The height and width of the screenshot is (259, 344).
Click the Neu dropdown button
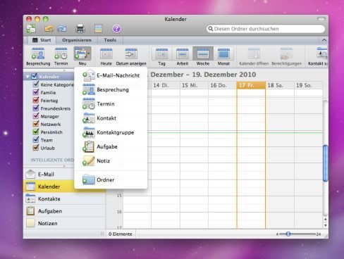click(x=82, y=56)
